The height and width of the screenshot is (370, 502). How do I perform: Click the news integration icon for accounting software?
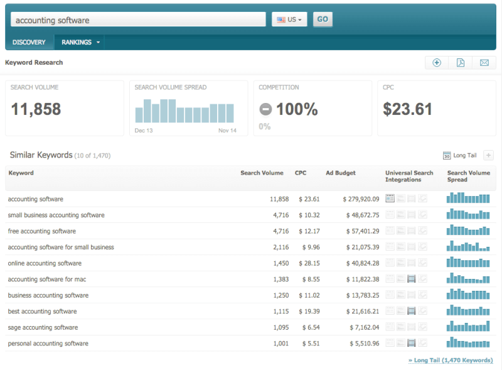click(x=390, y=199)
